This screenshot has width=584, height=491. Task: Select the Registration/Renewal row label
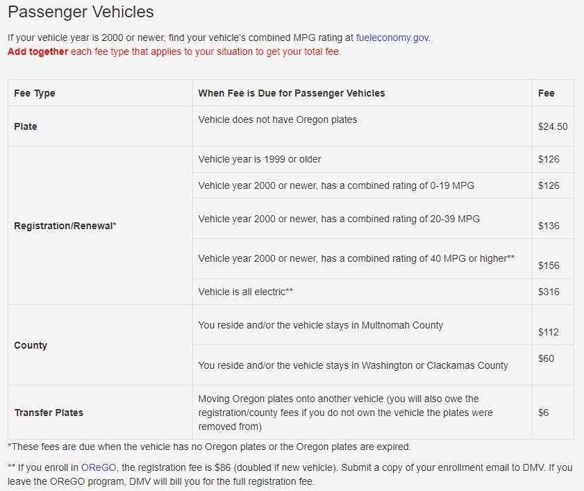65,226
